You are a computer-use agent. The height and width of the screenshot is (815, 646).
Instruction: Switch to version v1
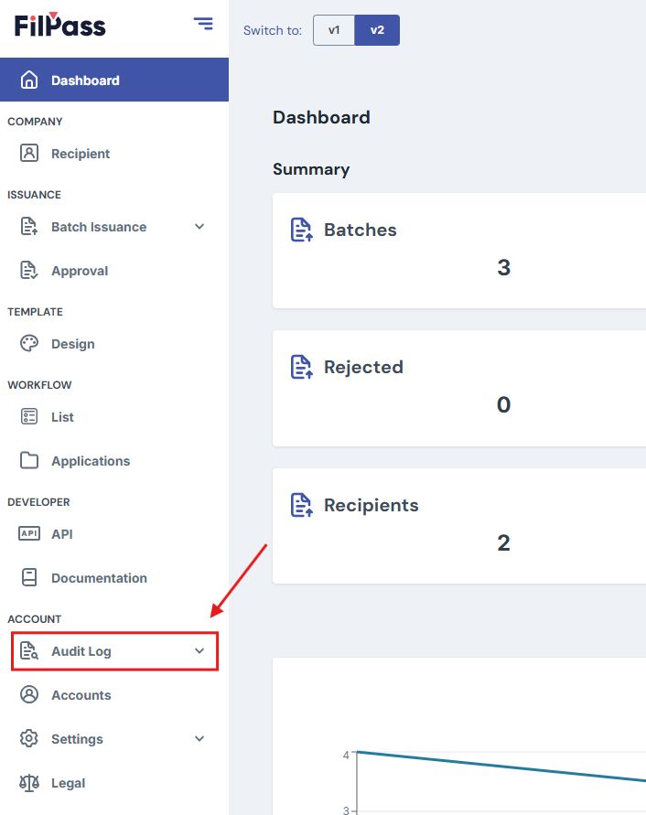pos(334,30)
